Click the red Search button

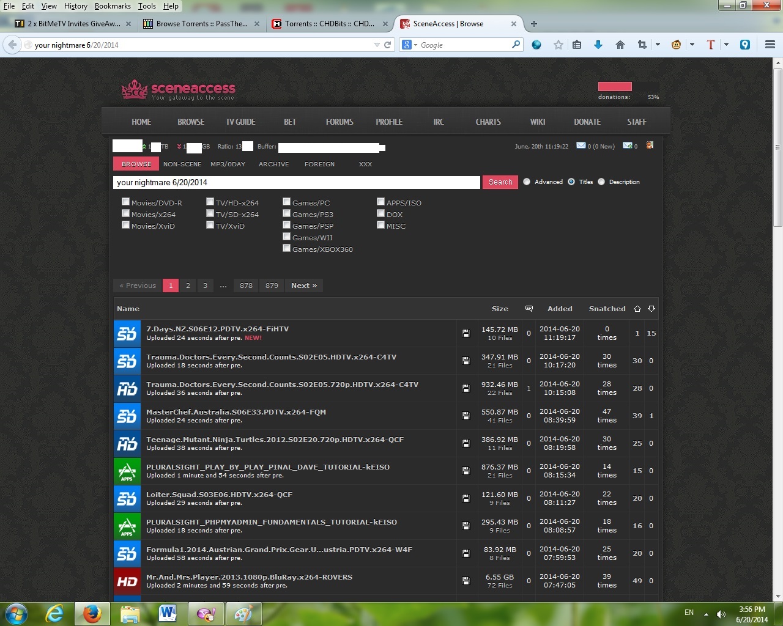coord(500,182)
